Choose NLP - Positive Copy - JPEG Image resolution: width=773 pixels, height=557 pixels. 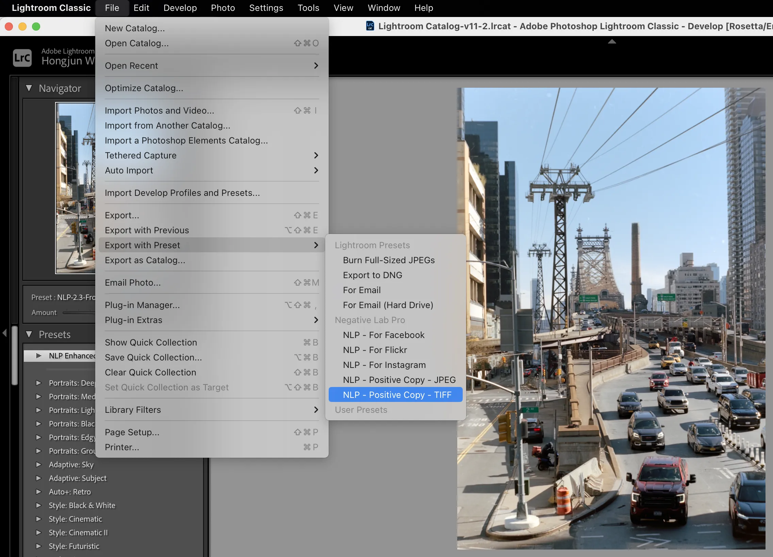(x=395, y=380)
